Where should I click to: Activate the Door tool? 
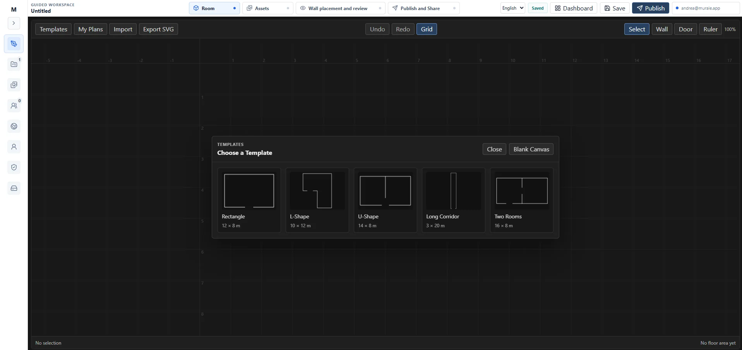coord(685,29)
